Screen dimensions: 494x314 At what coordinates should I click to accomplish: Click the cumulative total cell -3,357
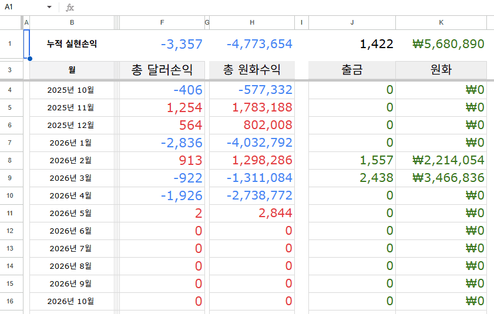pyautogui.click(x=162, y=44)
